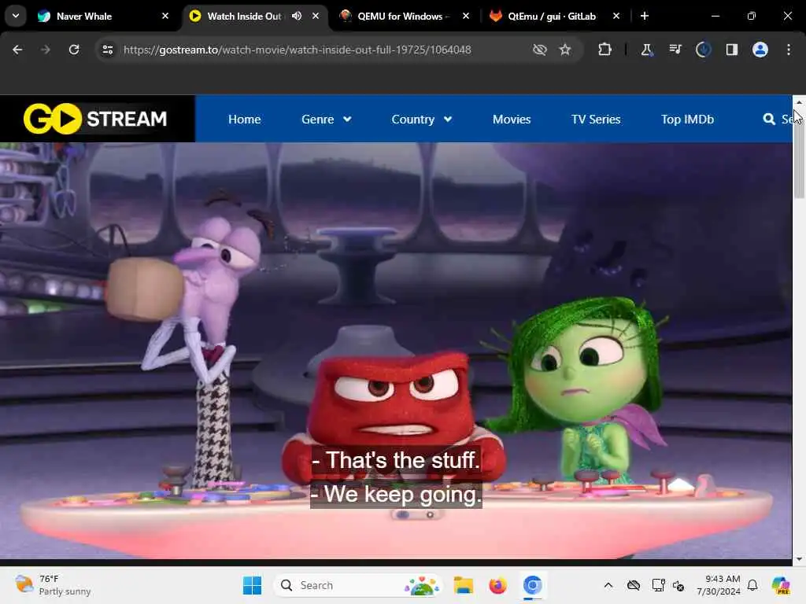Go back to the previous page
Image resolution: width=806 pixels, height=604 pixels.
[x=17, y=50]
